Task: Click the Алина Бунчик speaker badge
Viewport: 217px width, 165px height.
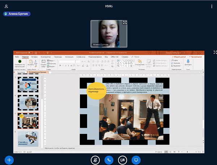Action: click(x=17, y=14)
